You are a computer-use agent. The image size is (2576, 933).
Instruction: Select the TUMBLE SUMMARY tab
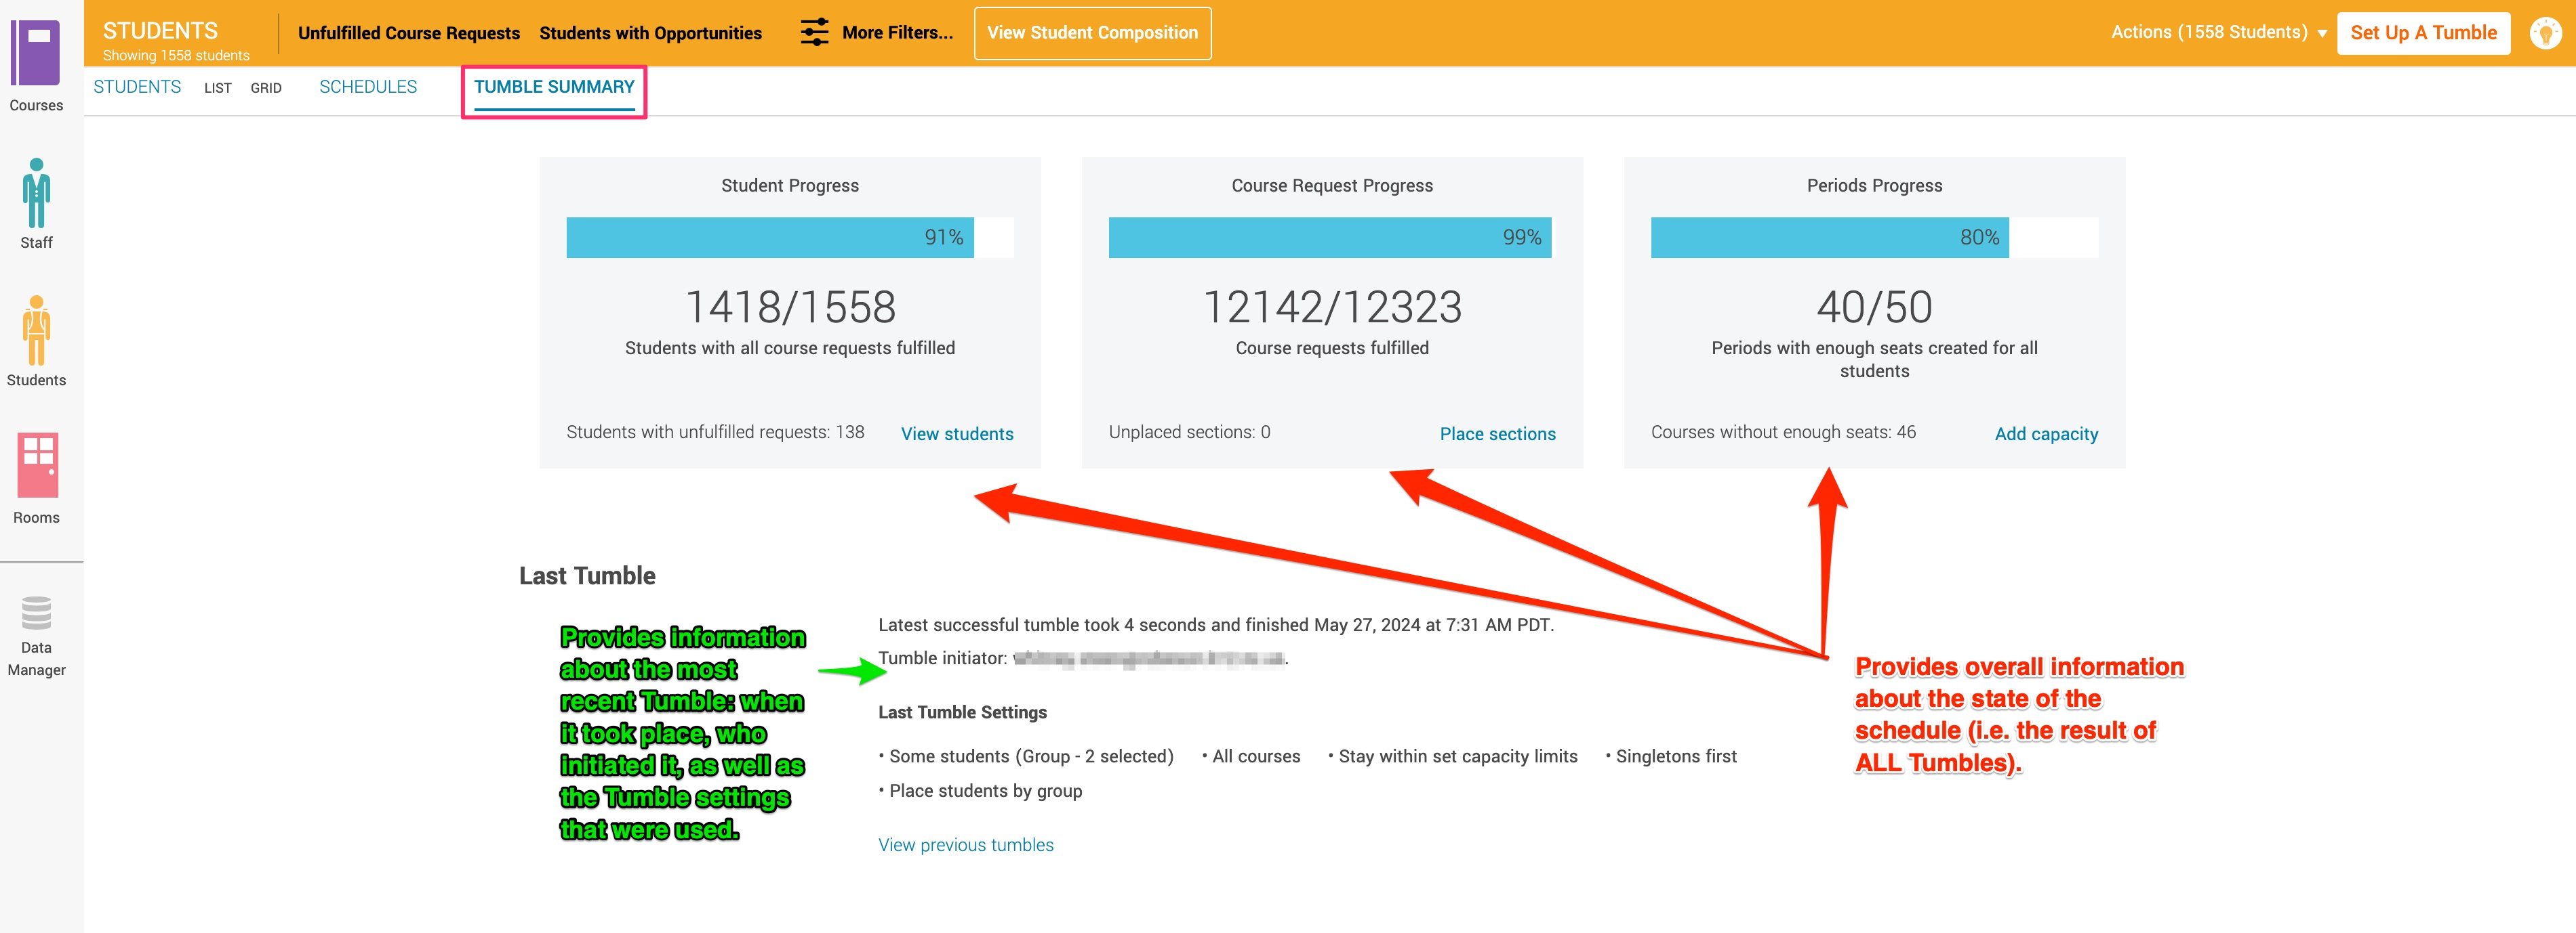pos(554,87)
